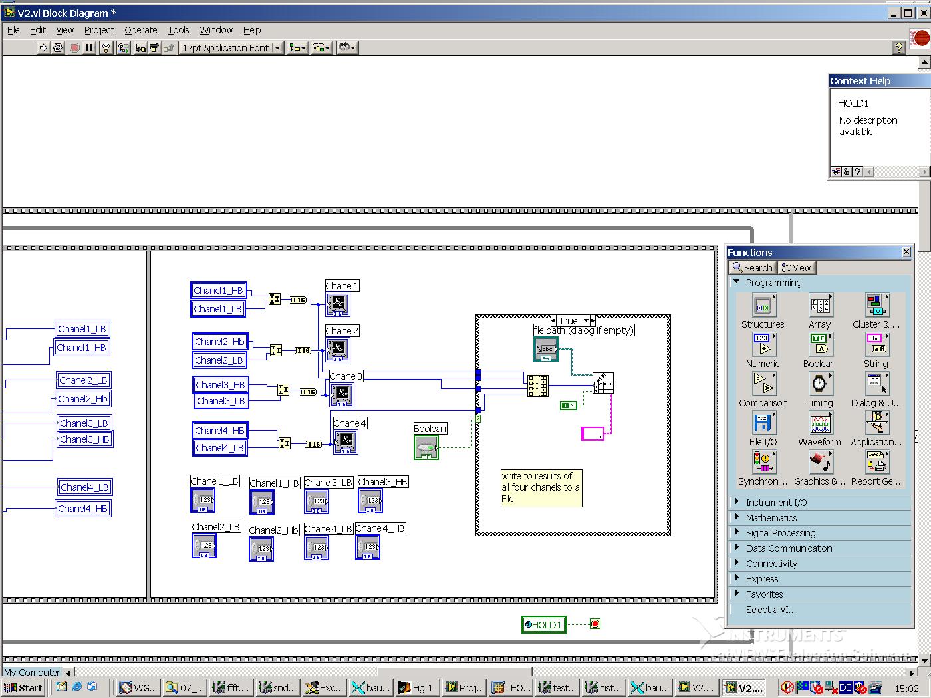Open the File I/O palette

point(762,423)
